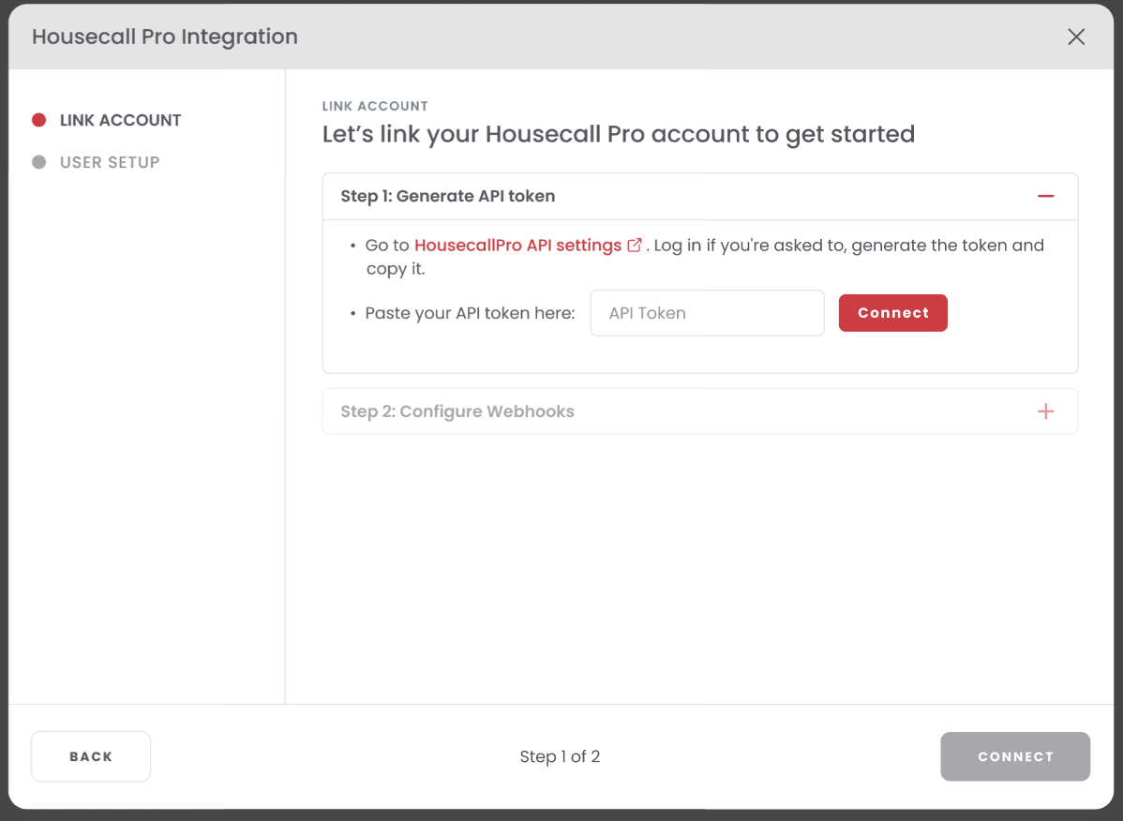
Task: Open the HousecallPro API settings link
Action: click(x=517, y=246)
